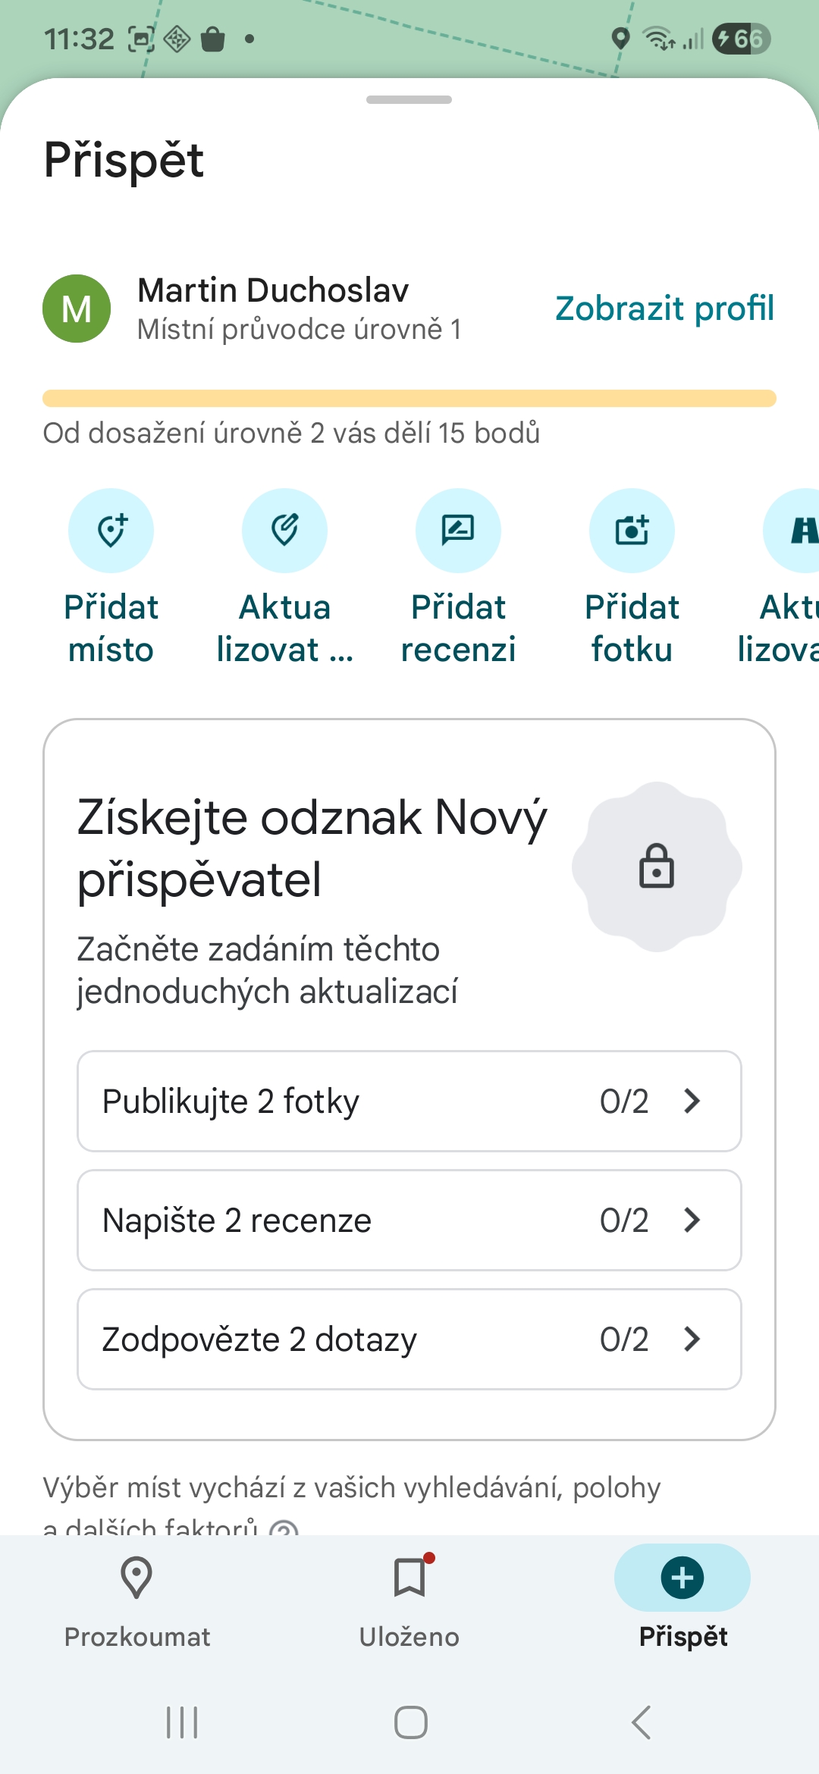Tap the Přidat fotku camera icon
Screen dimensions: 819x1774
click(632, 531)
